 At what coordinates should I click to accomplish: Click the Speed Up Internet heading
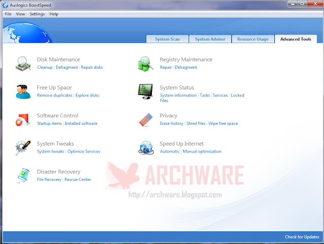pos(182,144)
